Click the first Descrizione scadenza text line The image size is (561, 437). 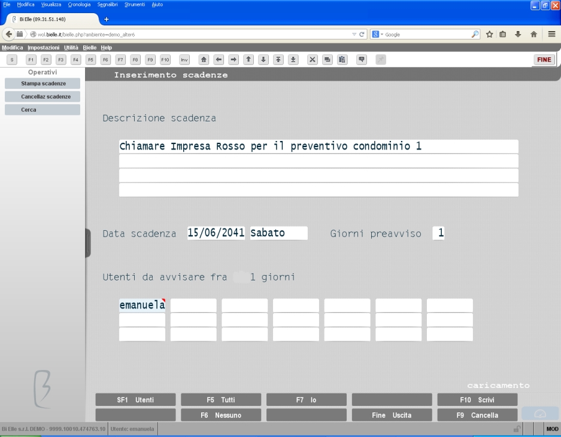(319, 146)
